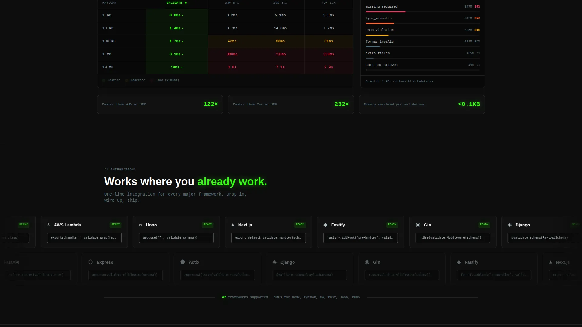Click the 35% value for missing_required
Screen dimensions: 582x327
pos(477,7)
